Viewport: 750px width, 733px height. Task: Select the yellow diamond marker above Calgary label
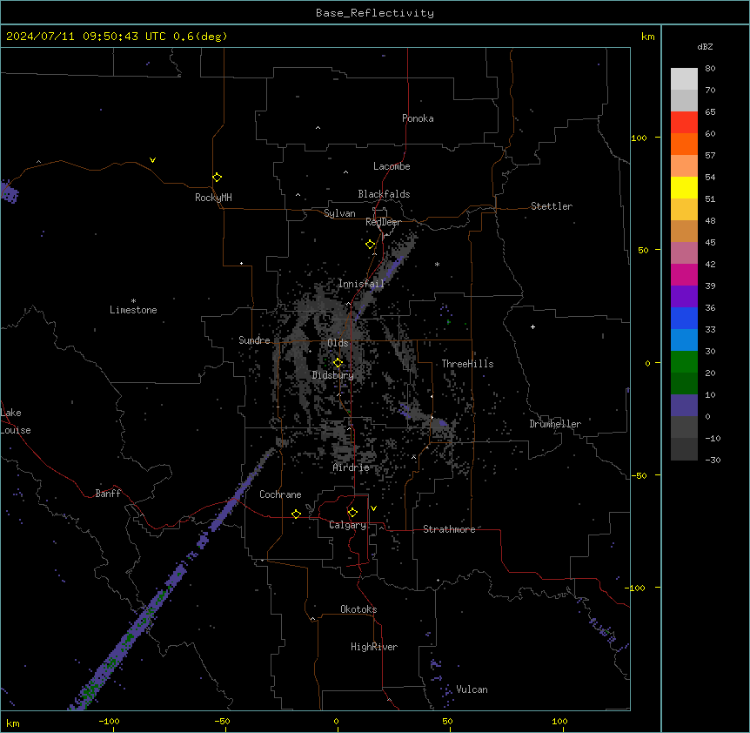[x=353, y=513]
